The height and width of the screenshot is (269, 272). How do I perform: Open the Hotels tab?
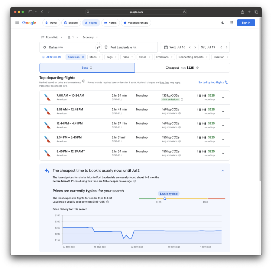click(110, 23)
